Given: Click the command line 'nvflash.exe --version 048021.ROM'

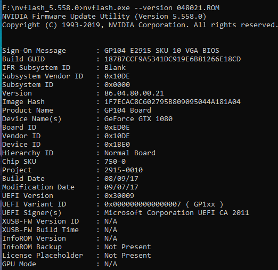Looking at the screenshot, I should [x=151, y=8].
